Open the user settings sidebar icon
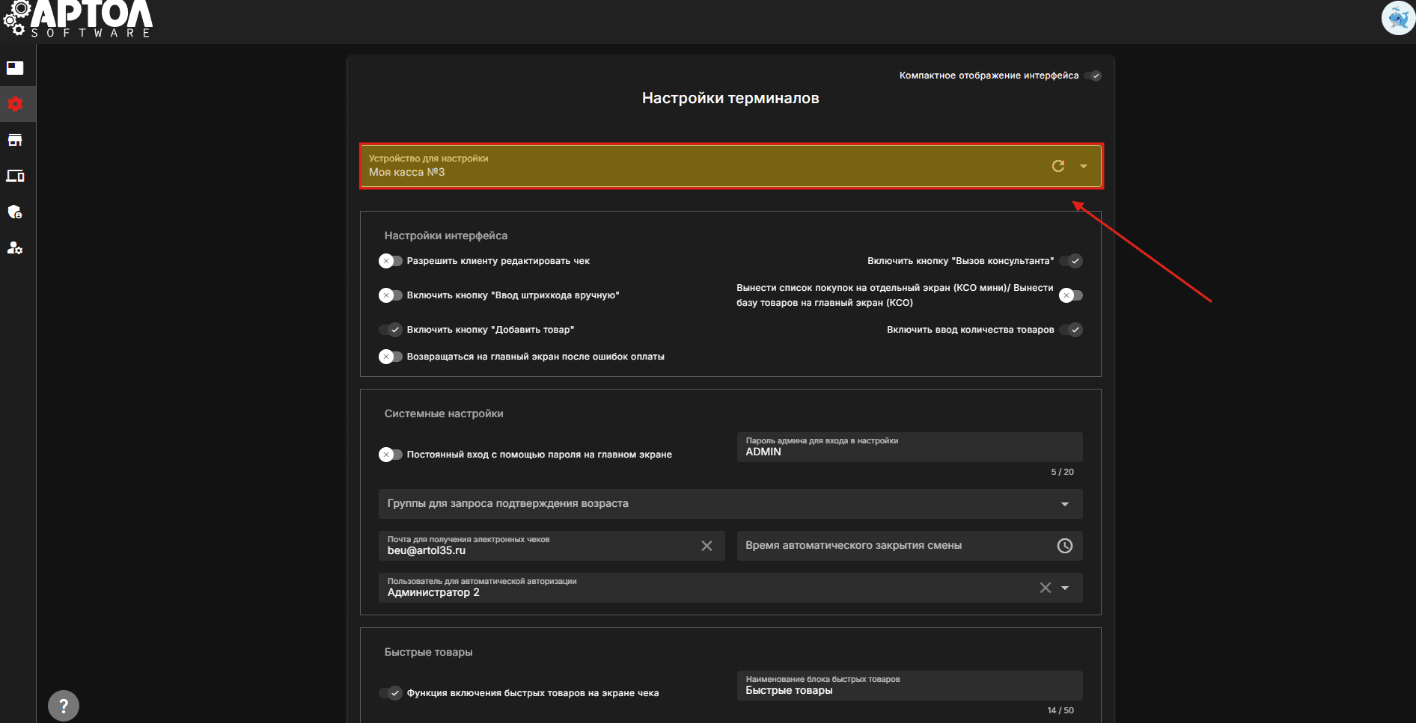The width and height of the screenshot is (1416, 723). pos(15,247)
